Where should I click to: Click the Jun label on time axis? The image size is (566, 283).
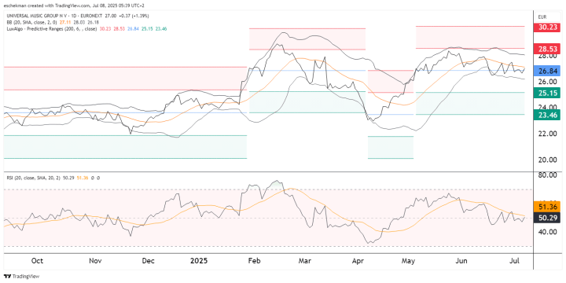(461, 261)
